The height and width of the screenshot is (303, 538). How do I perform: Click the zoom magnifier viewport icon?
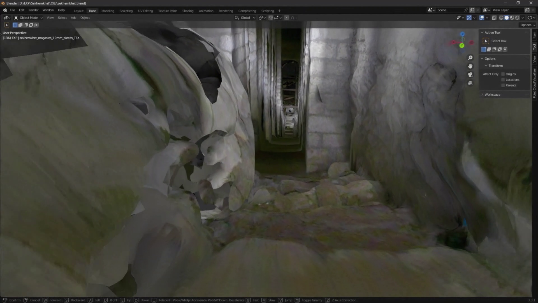(470, 58)
